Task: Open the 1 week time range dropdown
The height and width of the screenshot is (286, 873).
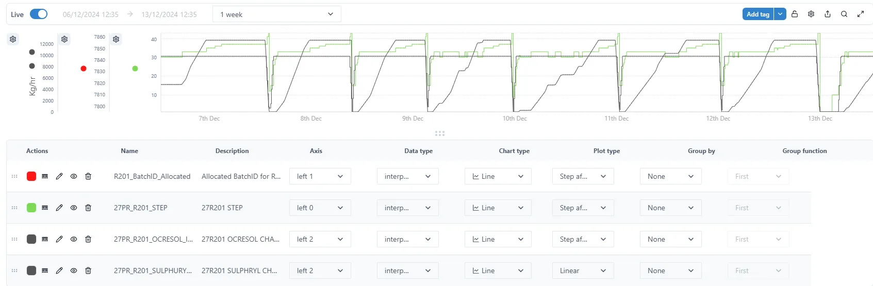Action: pyautogui.click(x=277, y=14)
